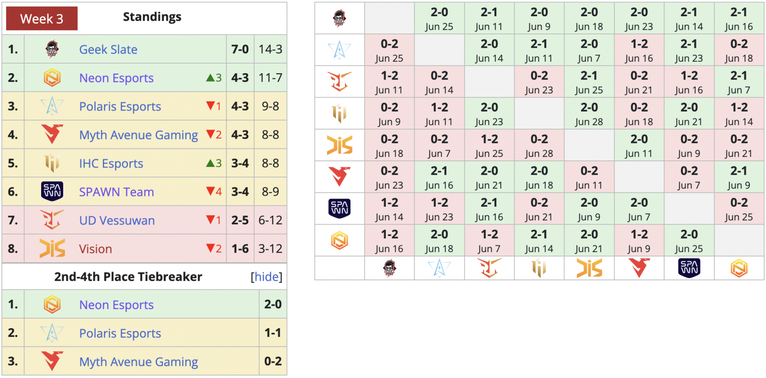Select the Week 3 tab

pos(42,19)
